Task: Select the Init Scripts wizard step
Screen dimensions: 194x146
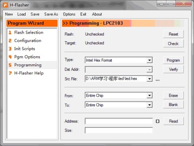Action: (32, 49)
